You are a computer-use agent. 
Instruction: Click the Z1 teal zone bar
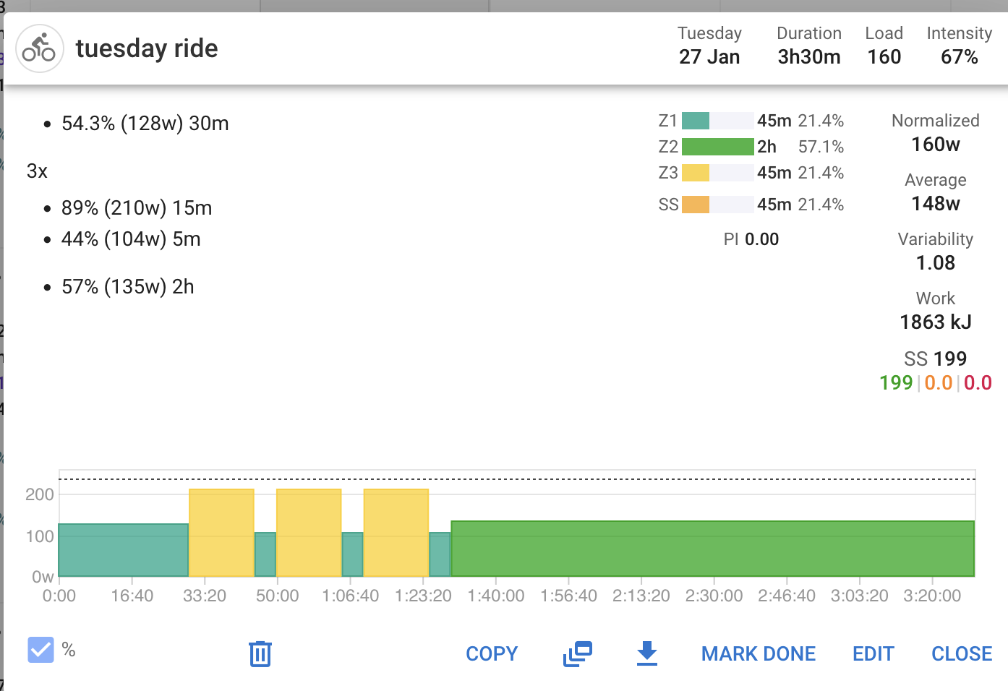click(x=696, y=121)
